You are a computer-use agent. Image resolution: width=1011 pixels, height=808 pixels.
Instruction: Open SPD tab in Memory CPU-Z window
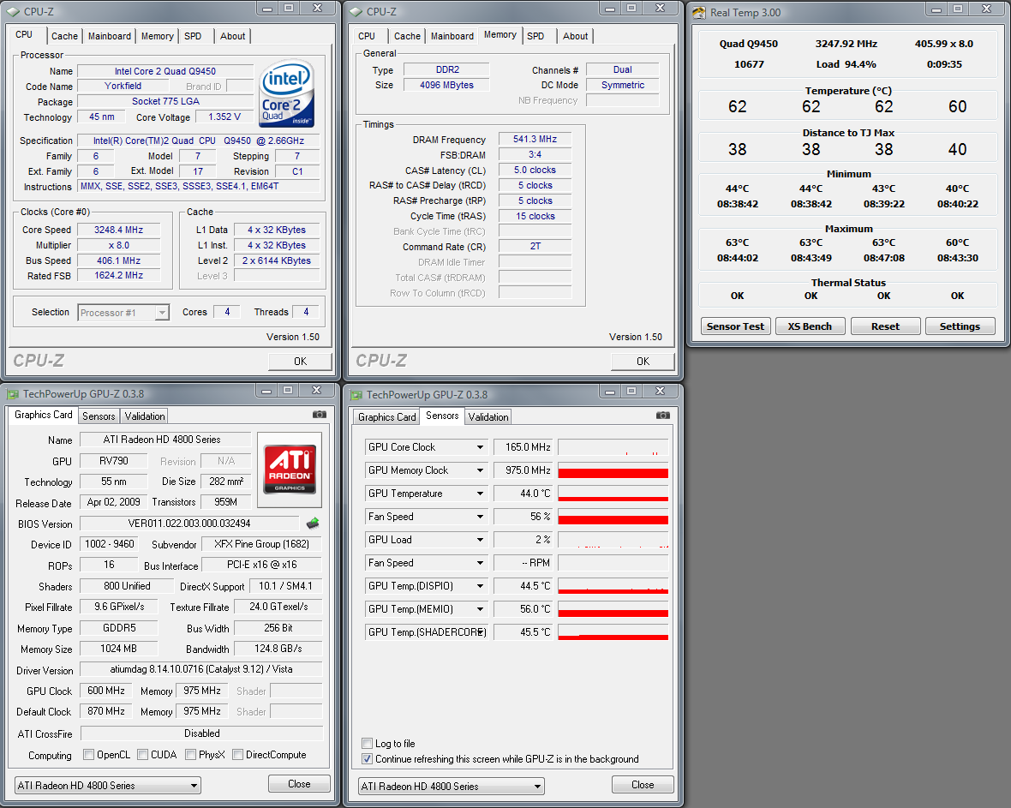point(535,36)
